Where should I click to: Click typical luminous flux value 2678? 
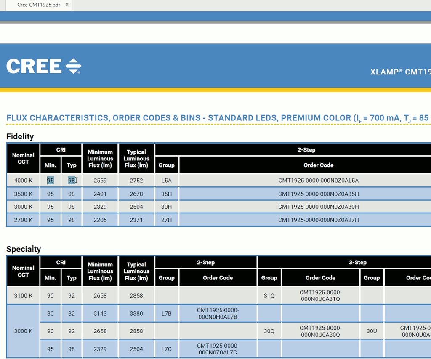click(x=136, y=194)
